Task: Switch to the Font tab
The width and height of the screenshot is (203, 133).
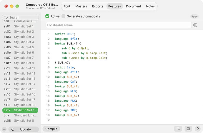Action: pos(67,6)
